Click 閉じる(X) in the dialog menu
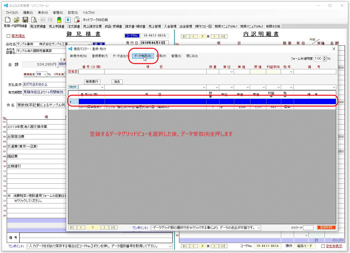Image resolution: width=350 pixels, height=253 pixels. (192, 56)
